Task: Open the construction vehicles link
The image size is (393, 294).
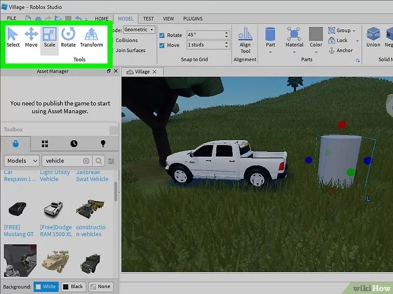Action: [x=91, y=231]
